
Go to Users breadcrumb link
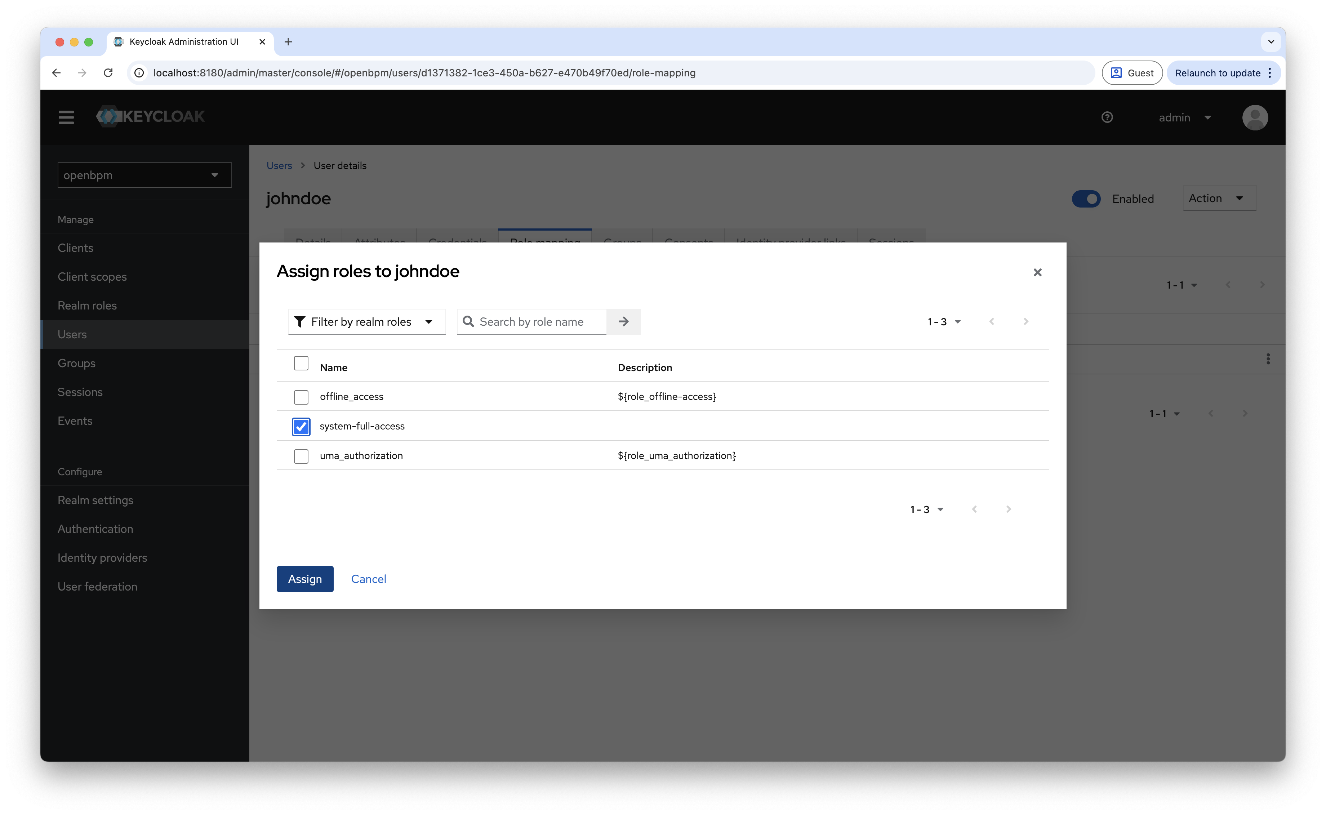tap(279, 165)
